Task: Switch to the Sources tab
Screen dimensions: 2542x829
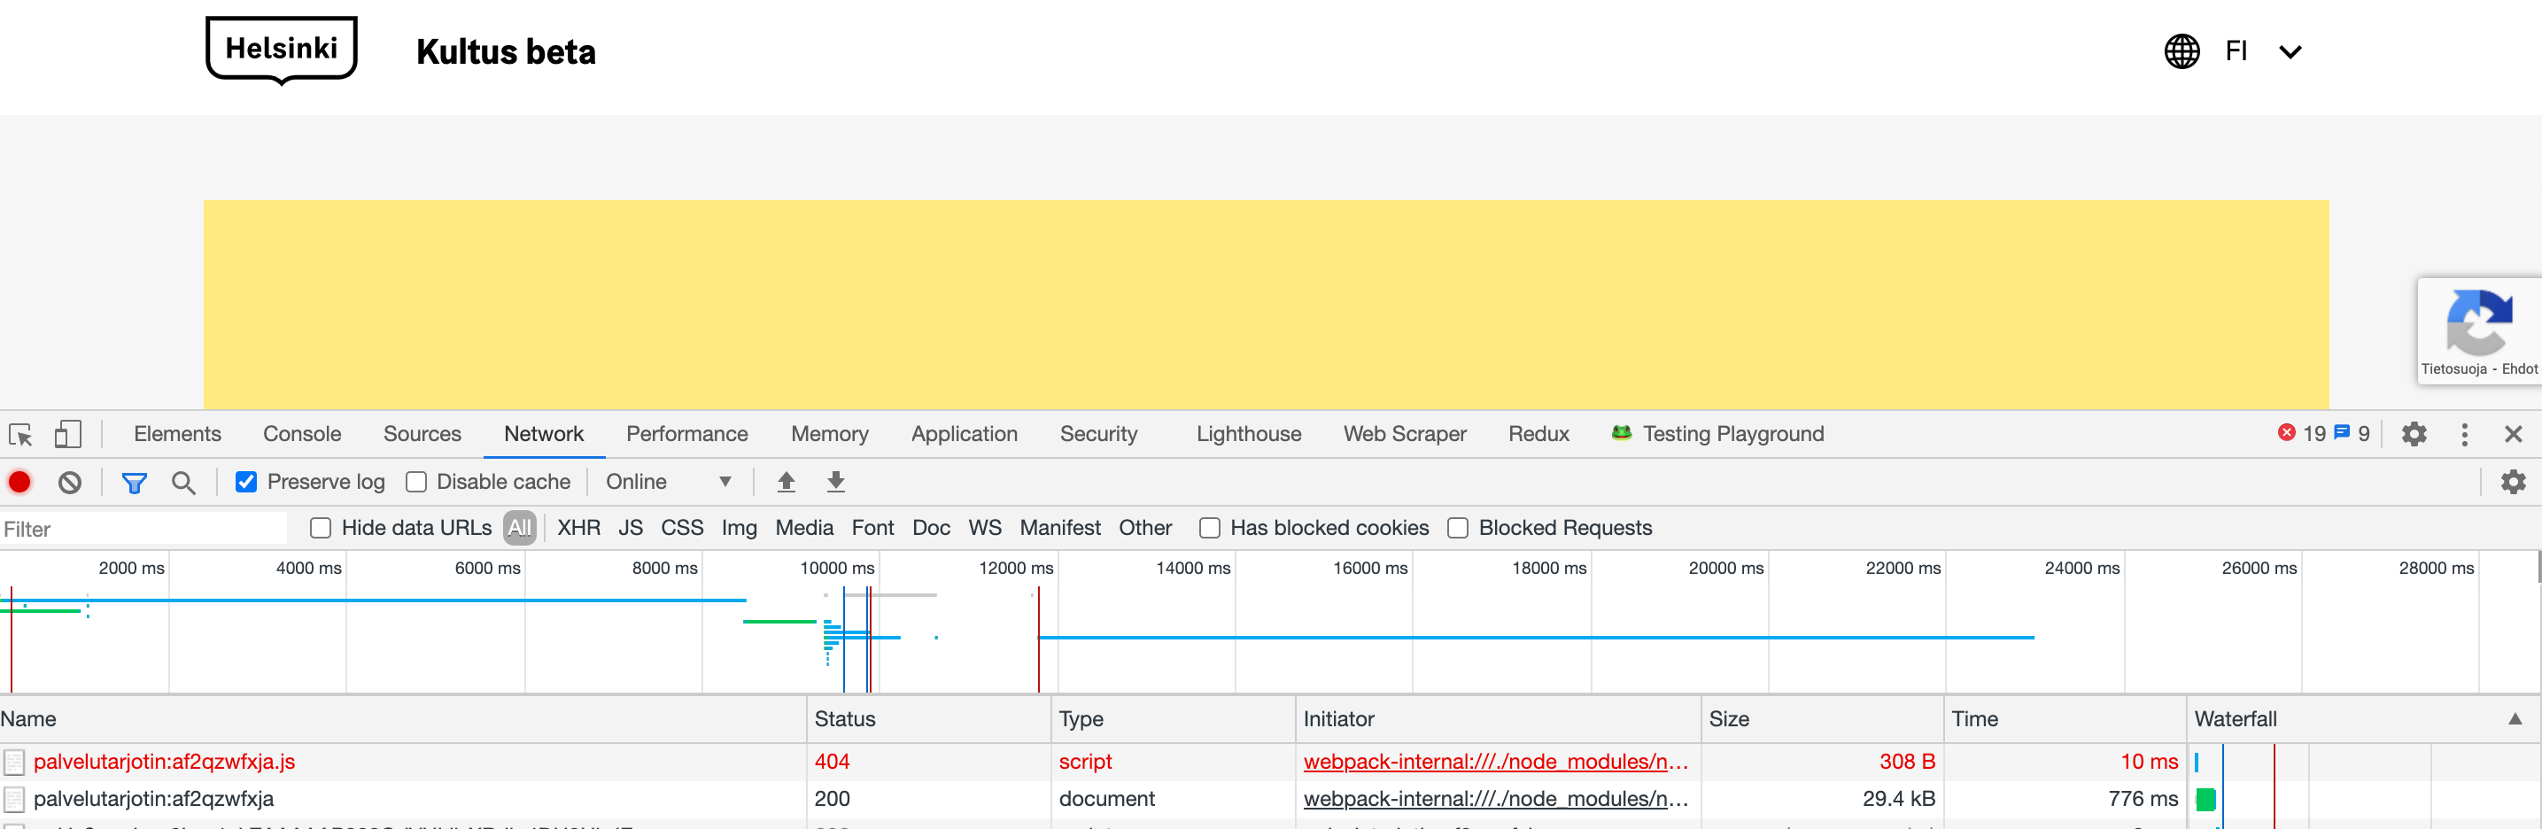Action: [422, 434]
